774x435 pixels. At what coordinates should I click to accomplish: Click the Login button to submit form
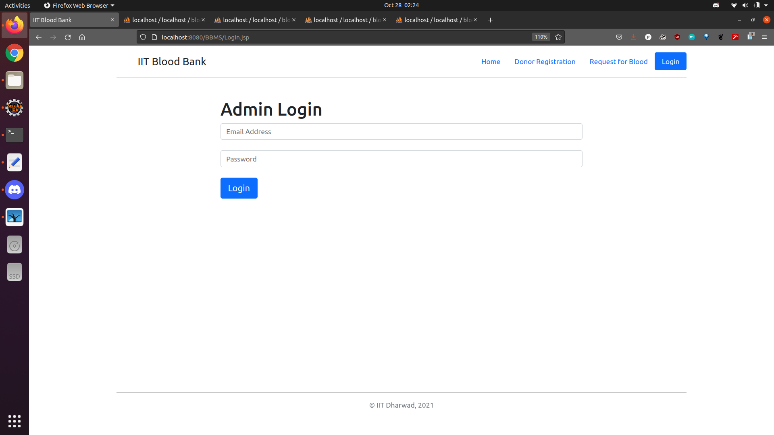(239, 188)
